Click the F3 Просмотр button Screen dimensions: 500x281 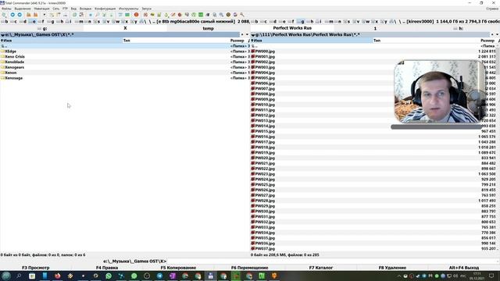tap(35, 268)
